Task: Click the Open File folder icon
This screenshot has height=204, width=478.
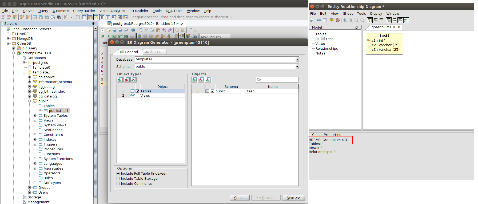Action: [109, 30]
